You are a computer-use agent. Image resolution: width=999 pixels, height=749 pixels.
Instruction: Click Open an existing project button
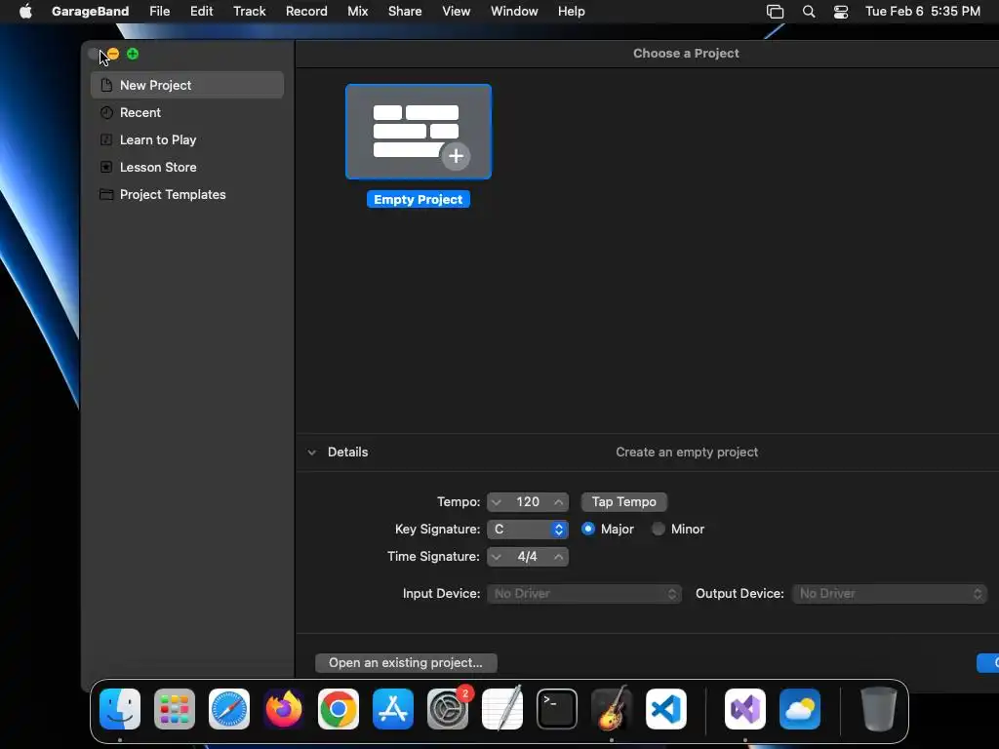coord(406,663)
